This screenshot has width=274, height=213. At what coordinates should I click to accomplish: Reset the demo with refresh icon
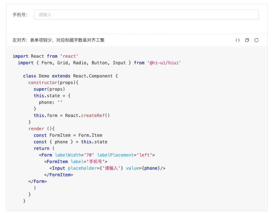[256, 40]
